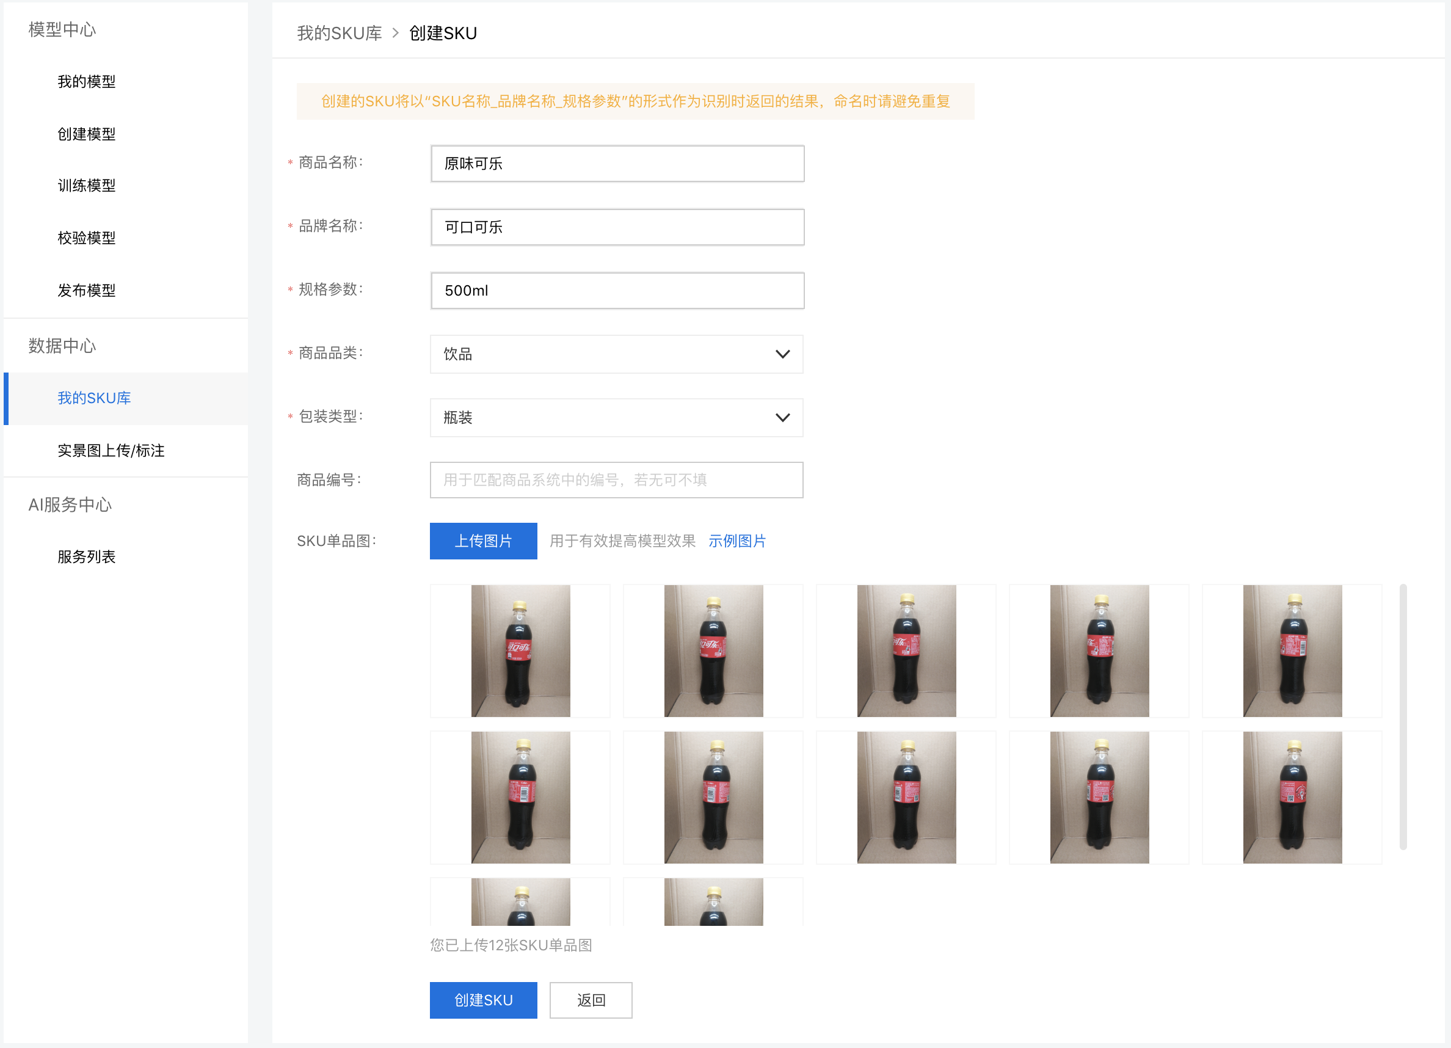Viewport: 1451px width, 1048px height.
Task: Click the 您已上传12张SKU单品图 status text
Action: [511, 945]
